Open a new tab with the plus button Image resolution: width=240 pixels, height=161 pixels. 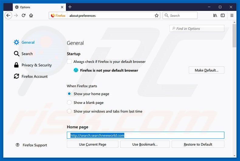[70, 7]
